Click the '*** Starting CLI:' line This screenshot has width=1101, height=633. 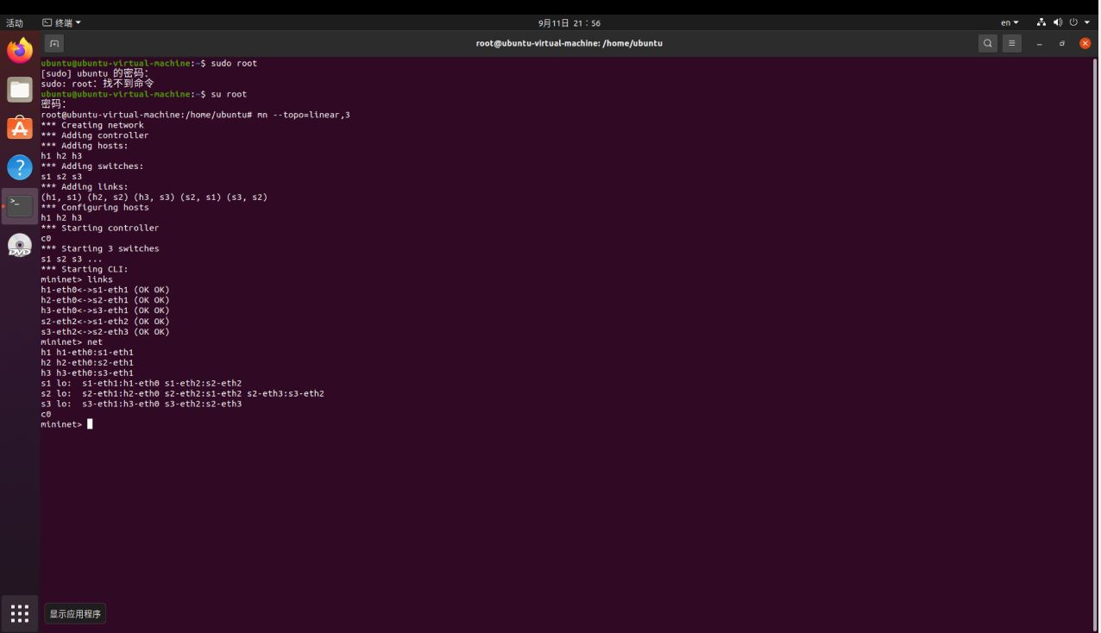click(85, 269)
